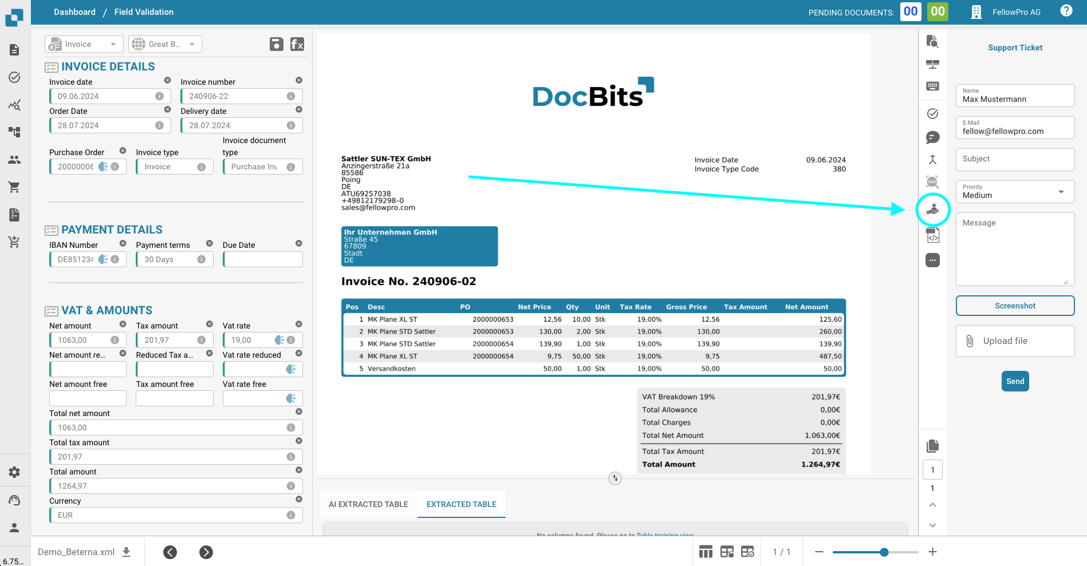Open the chat comments icon in right toolbar
The width and height of the screenshot is (1087, 566).
point(932,137)
